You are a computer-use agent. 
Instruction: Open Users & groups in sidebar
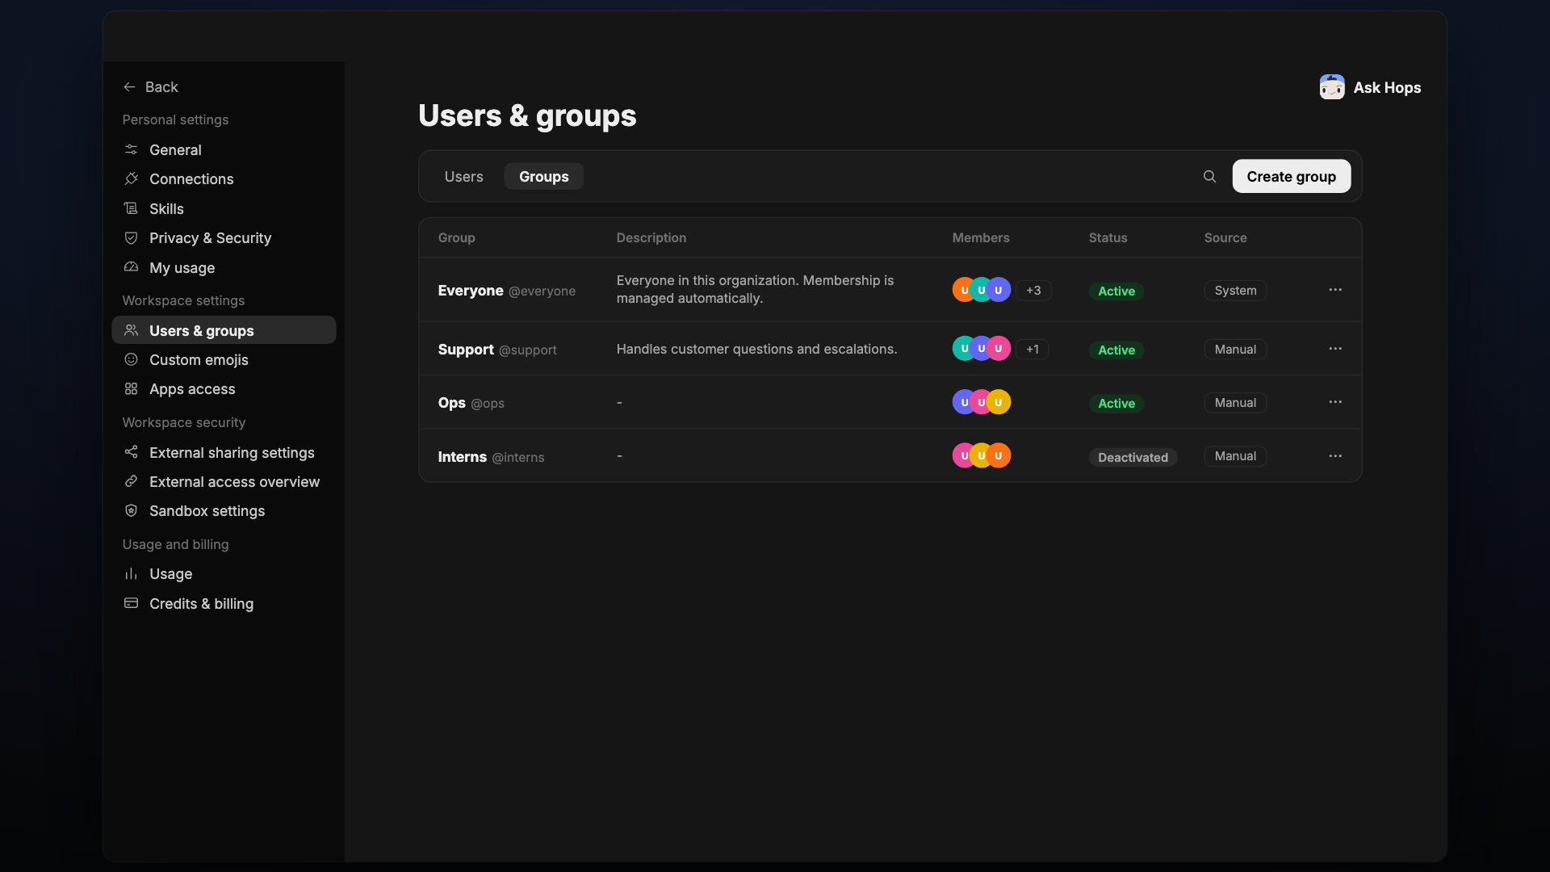click(224, 330)
